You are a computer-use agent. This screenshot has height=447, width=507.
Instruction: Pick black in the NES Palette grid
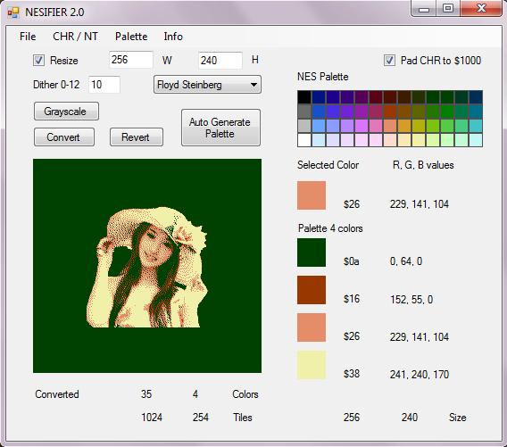point(304,97)
